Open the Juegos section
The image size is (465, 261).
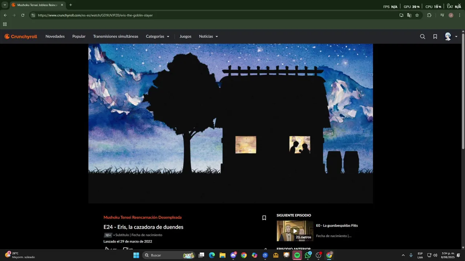[185, 37]
